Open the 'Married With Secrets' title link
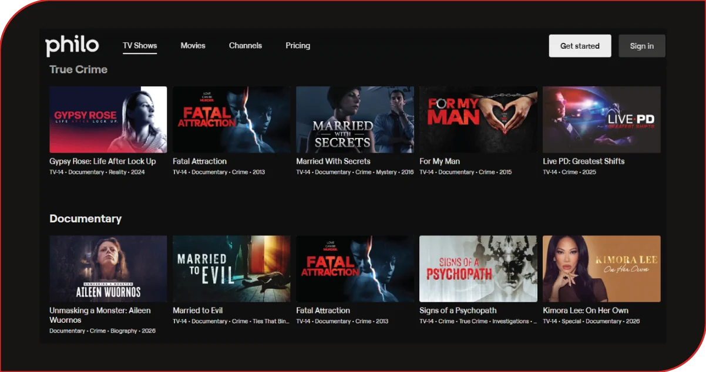 [x=333, y=161]
